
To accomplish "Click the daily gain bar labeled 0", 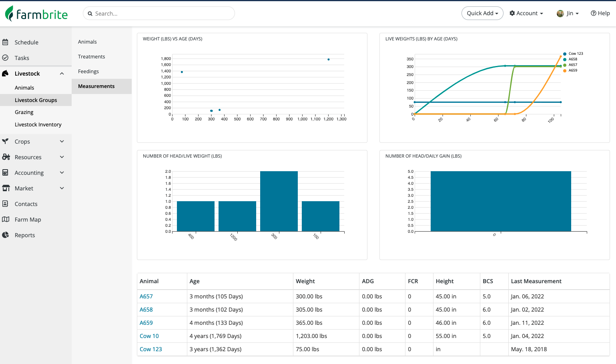I will [501, 201].
